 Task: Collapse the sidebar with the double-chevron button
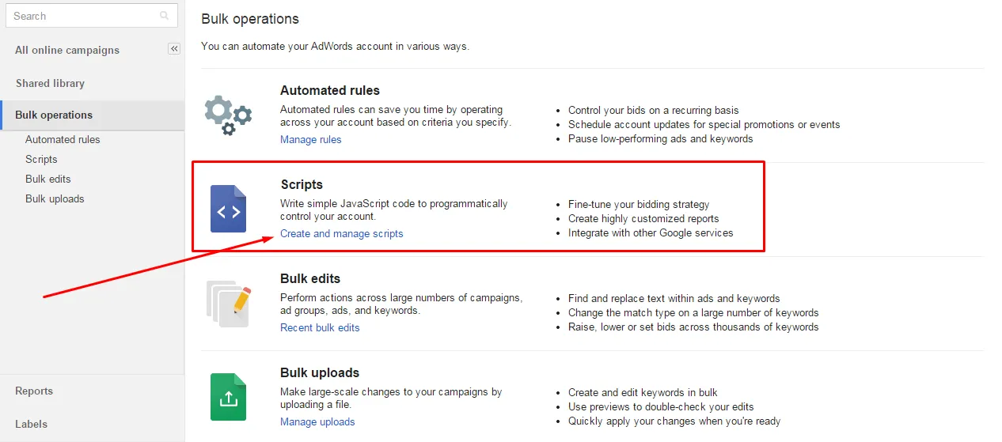(x=174, y=49)
